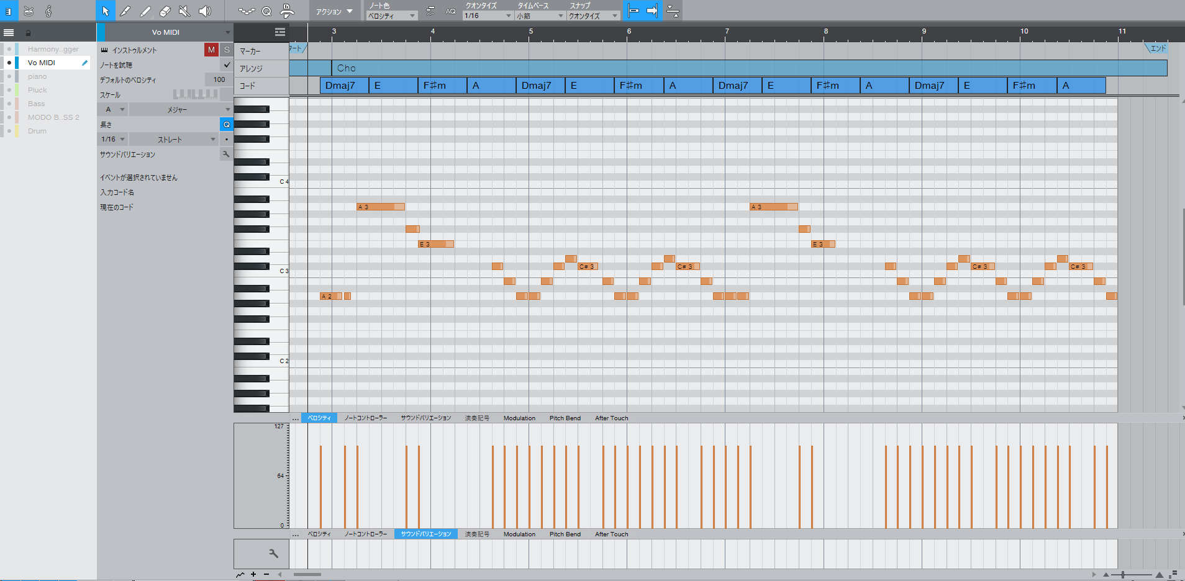The height and width of the screenshot is (581, 1185).
Task: Click the automation curve icon at the bottom left
Action: [x=240, y=574]
